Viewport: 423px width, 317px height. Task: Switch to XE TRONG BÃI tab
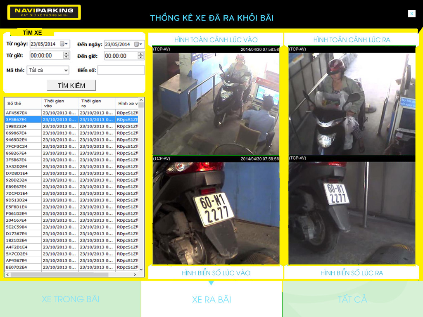coord(70,299)
